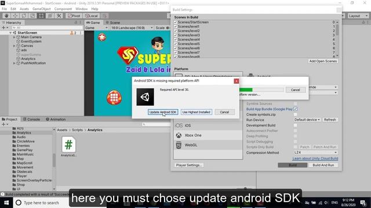Open Player Settings button

tap(189, 165)
